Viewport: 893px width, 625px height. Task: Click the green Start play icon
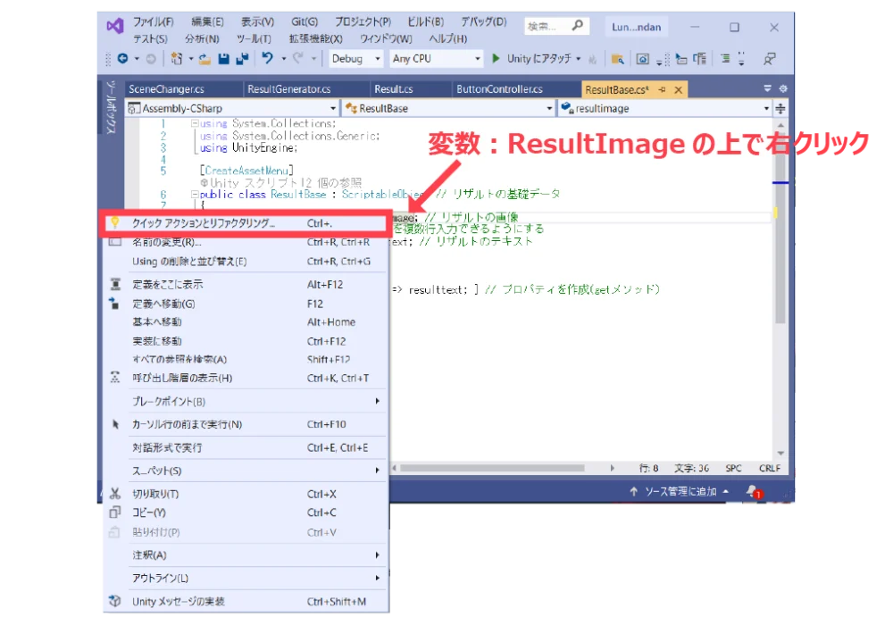tap(496, 58)
